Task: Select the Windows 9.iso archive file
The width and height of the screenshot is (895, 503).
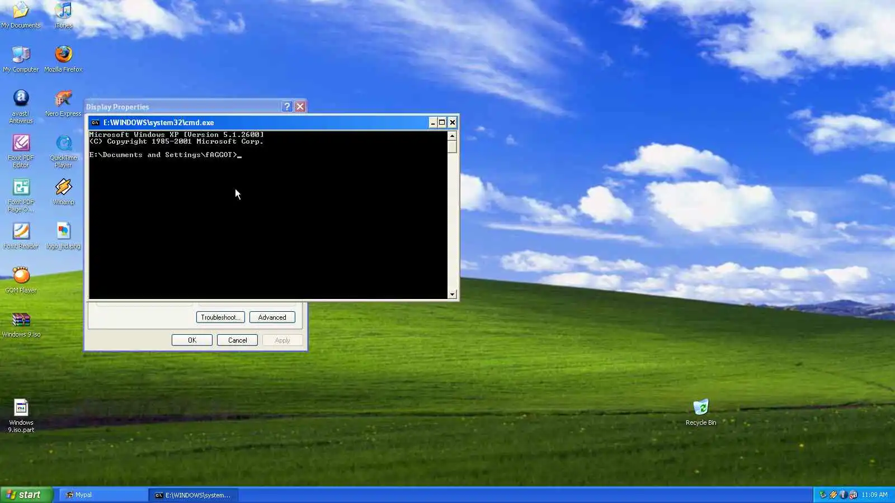Action: point(21,324)
